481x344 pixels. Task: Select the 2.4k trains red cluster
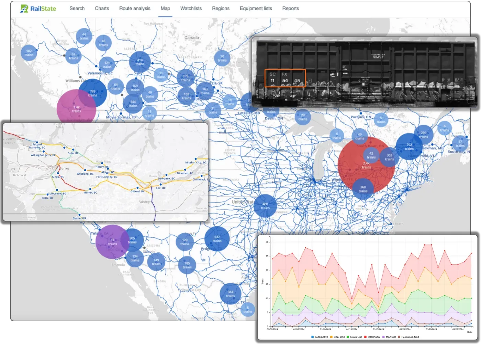[366, 165]
